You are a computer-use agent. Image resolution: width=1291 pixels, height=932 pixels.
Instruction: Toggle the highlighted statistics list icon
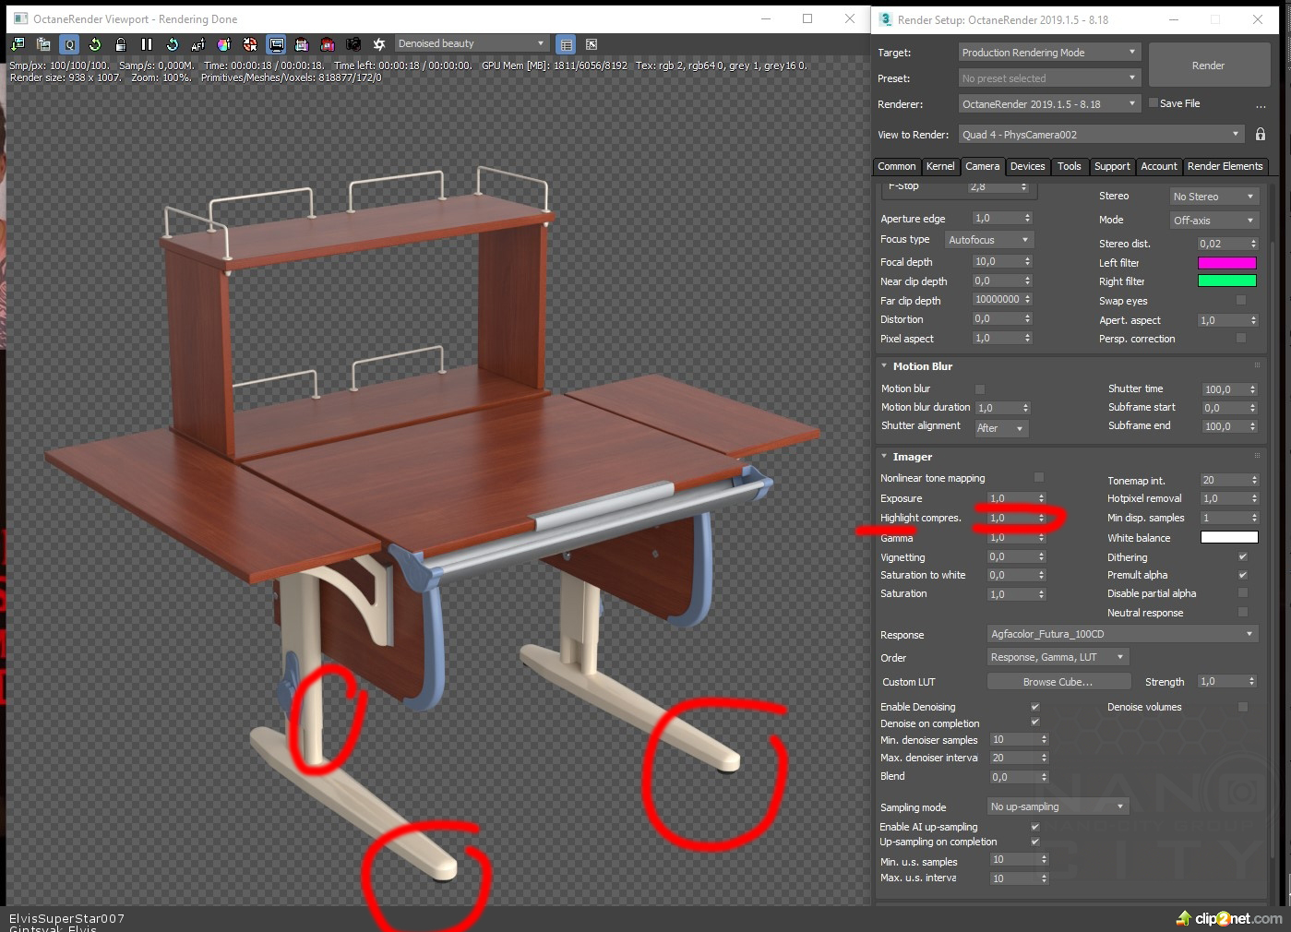567,44
